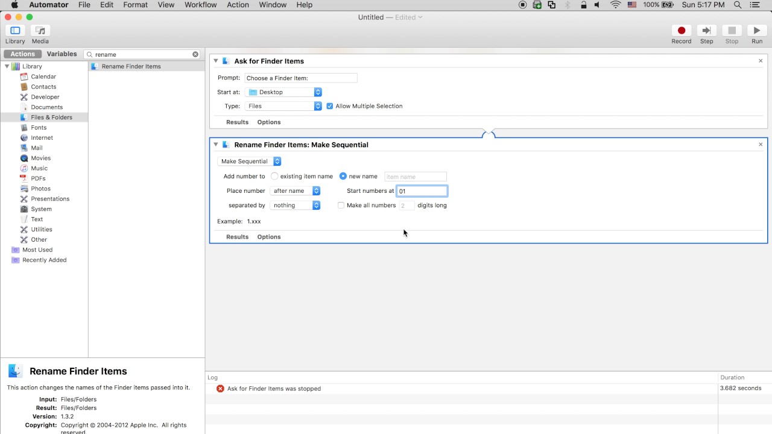The height and width of the screenshot is (434, 772).
Task: Click the rename search field
Action: tap(142, 54)
